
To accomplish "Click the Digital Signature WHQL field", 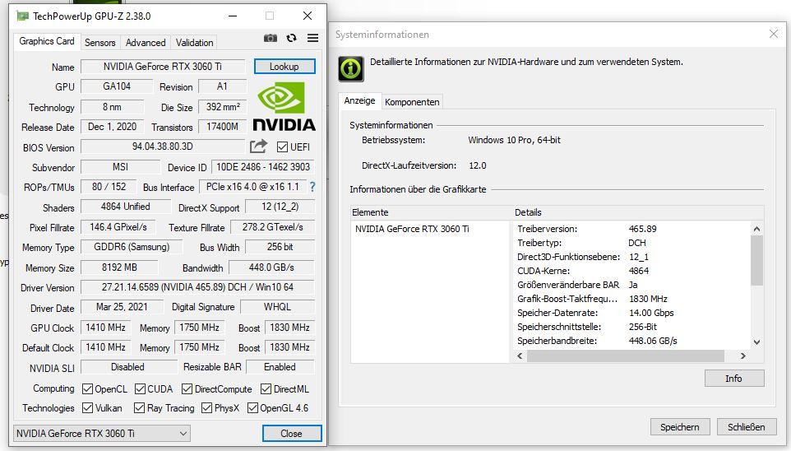I will click(x=277, y=307).
